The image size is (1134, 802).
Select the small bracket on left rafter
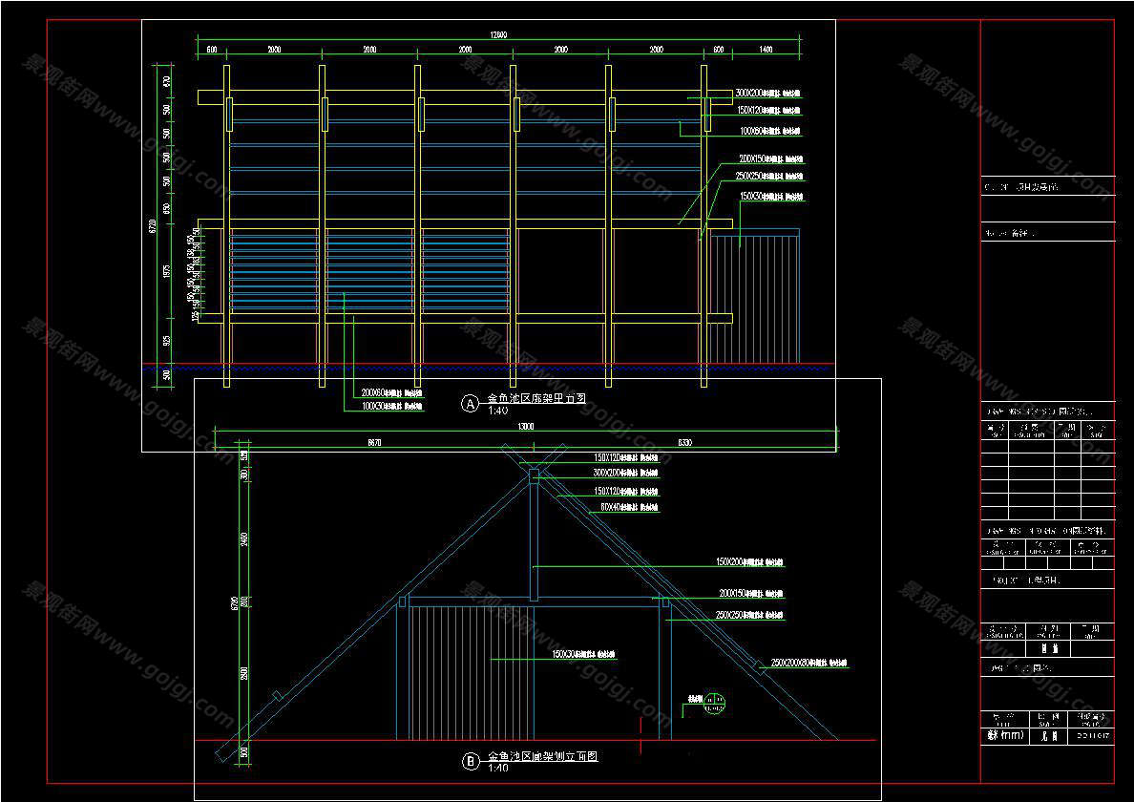click(277, 696)
